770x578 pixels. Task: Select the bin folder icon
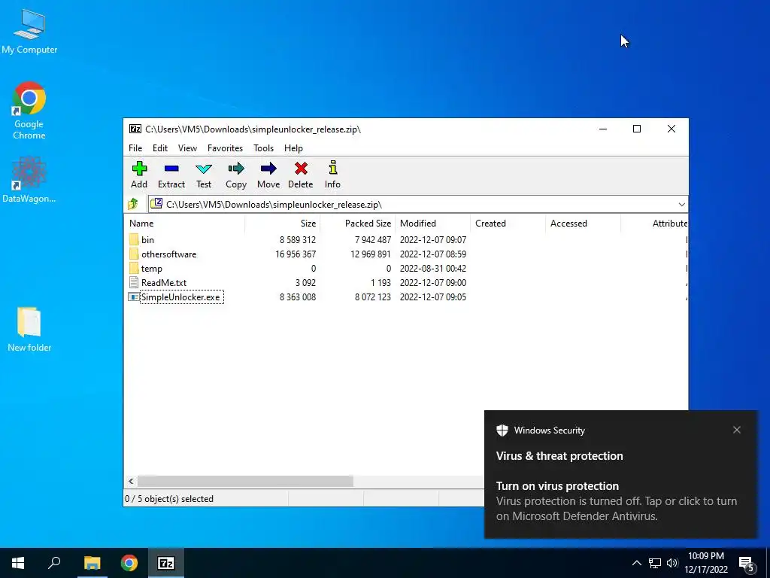134,240
